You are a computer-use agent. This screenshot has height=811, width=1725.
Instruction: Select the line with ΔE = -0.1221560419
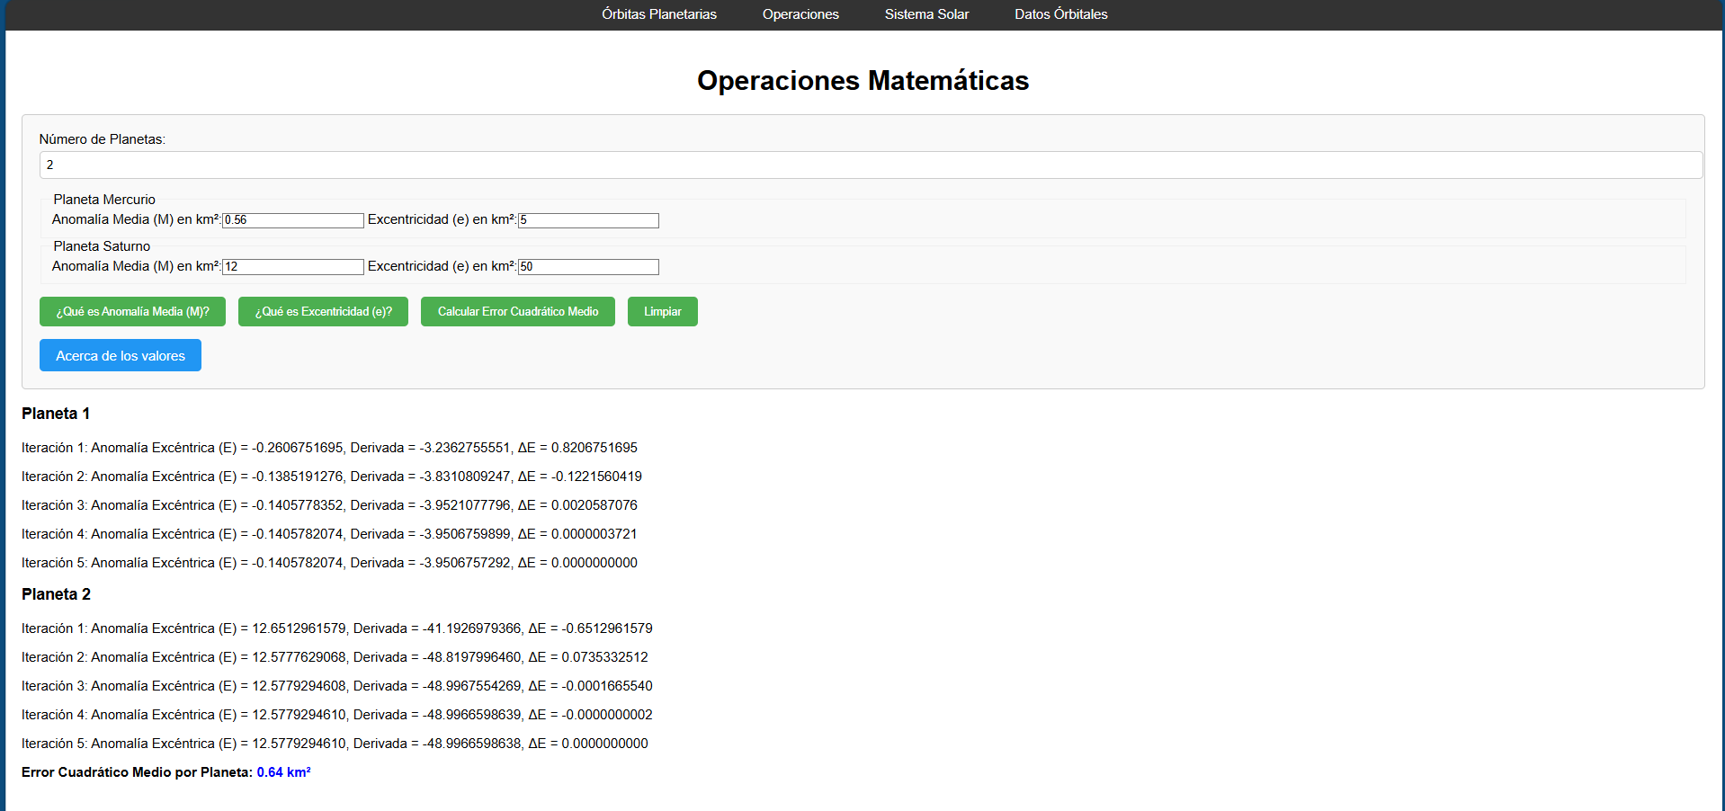(332, 477)
